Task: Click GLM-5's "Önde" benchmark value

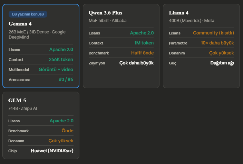Action: point(67,131)
